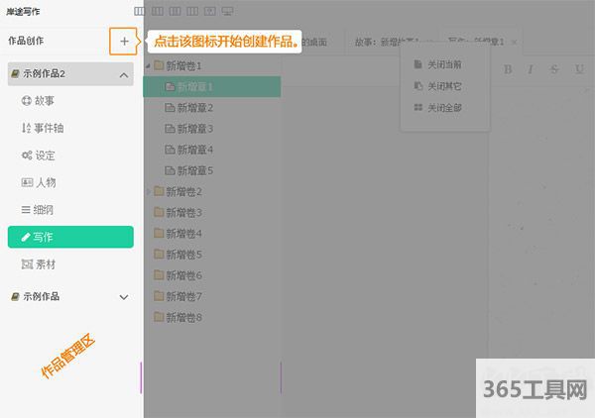
Task: Toggle bold formatting B button
Action: (x=509, y=69)
